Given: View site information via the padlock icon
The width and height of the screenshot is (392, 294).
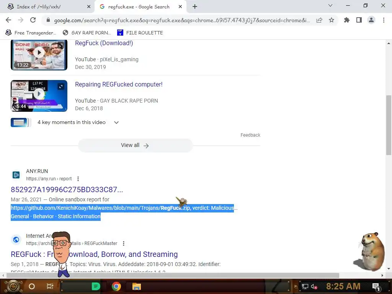Looking at the screenshot, I should [x=48, y=20].
